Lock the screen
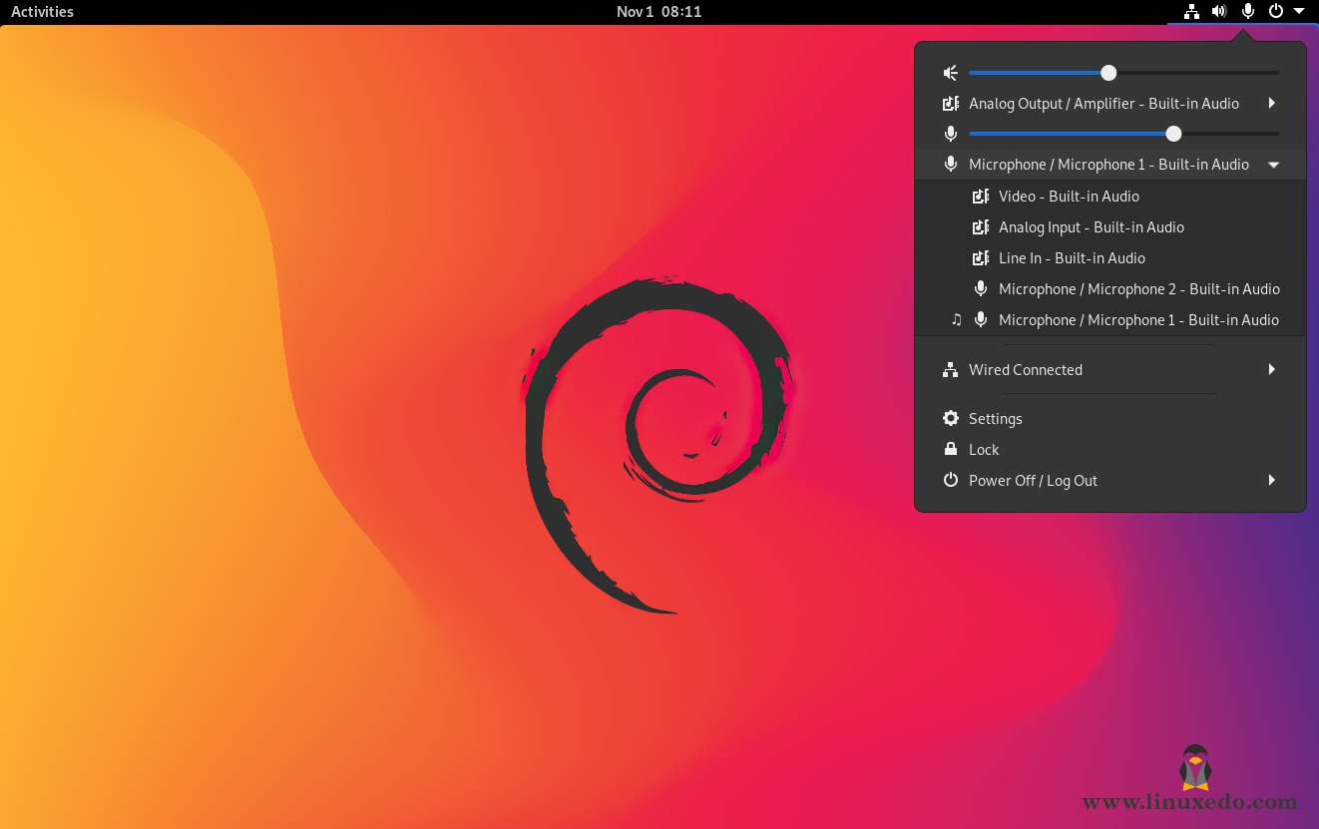The width and height of the screenshot is (1319, 829). pyautogui.click(x=1110, y=450)
